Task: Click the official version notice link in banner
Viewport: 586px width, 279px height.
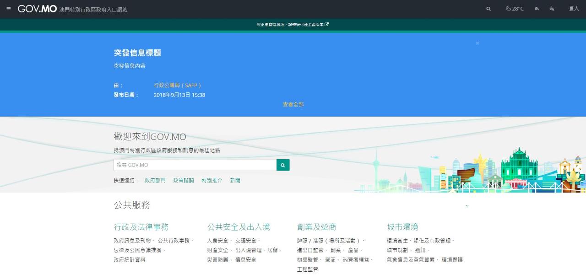Action: (x=293, y=25)
